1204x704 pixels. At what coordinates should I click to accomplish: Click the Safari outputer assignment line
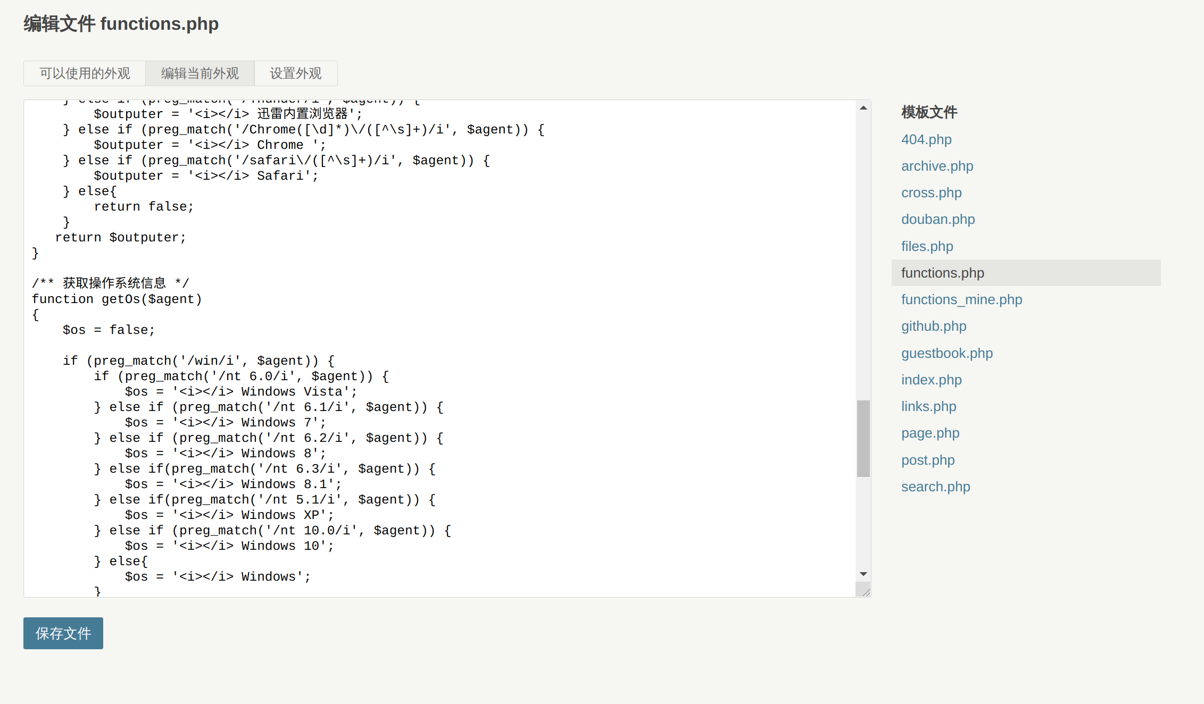tap(206, 175)
